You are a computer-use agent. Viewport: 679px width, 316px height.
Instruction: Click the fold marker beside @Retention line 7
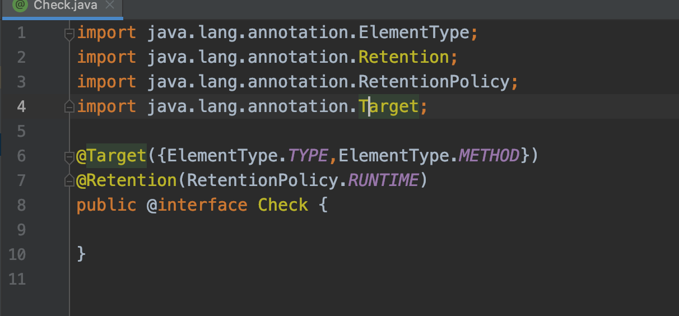click(69, 180)
